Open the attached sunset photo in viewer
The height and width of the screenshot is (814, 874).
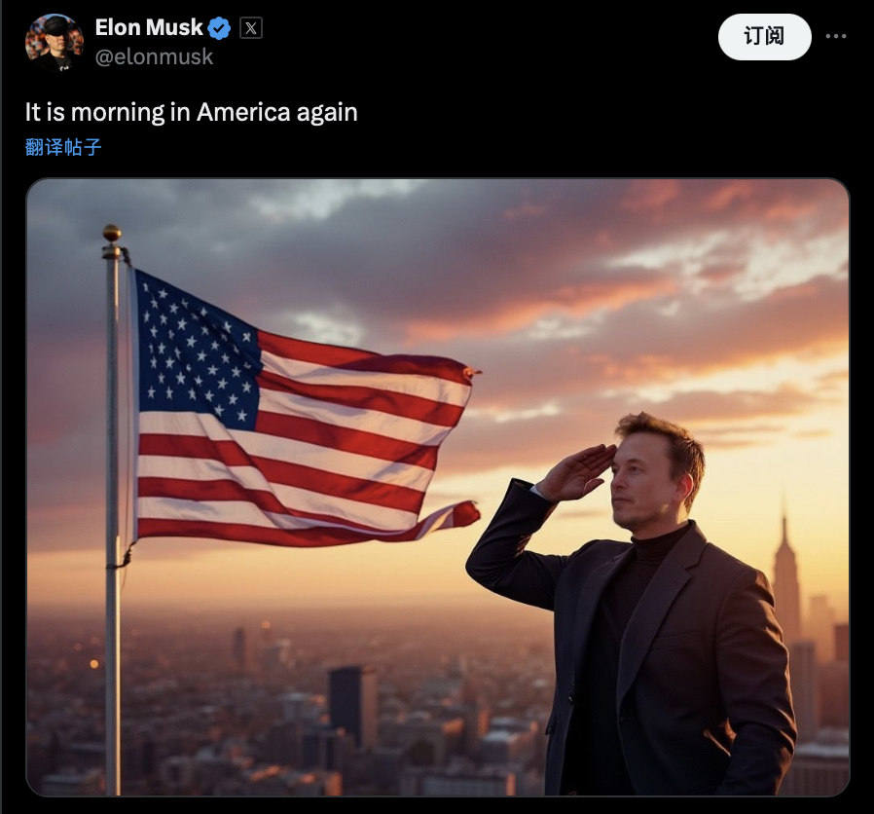click(438, 487)
